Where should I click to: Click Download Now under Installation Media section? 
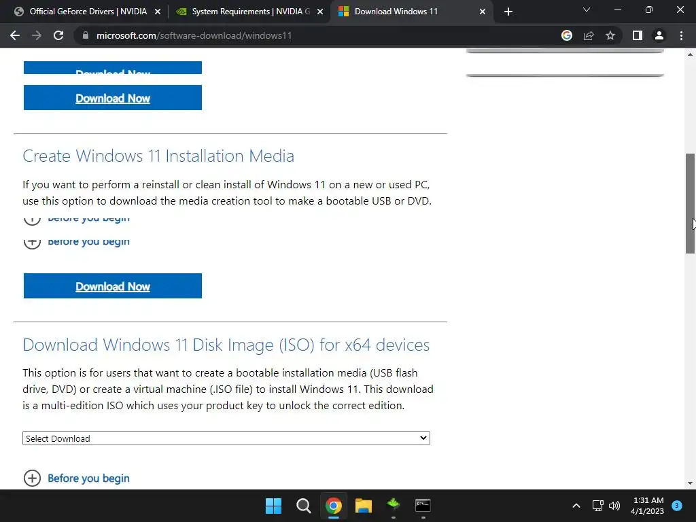[113, 286]
